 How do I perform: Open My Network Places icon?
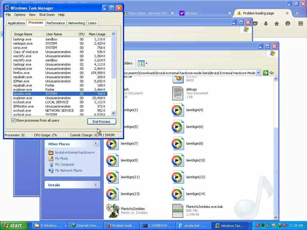[51, 170]
